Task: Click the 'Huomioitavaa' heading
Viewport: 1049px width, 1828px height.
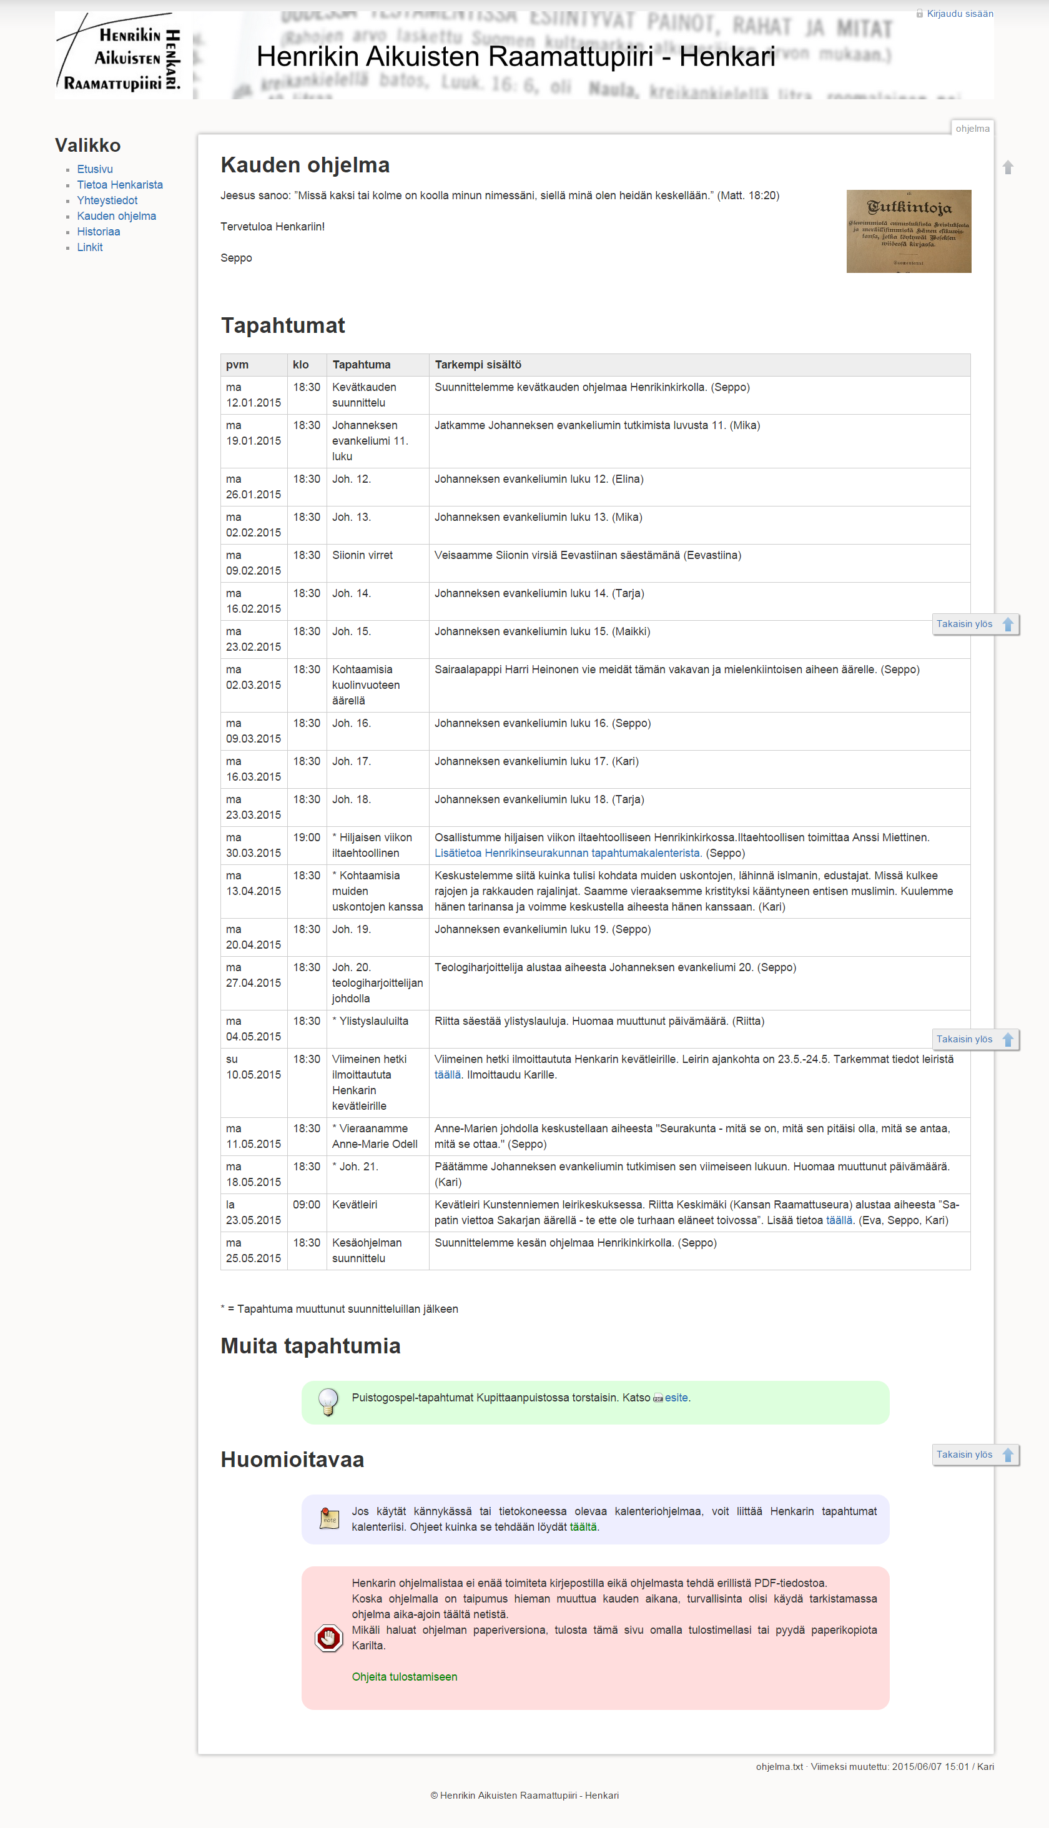Action: click(292, 1459)
